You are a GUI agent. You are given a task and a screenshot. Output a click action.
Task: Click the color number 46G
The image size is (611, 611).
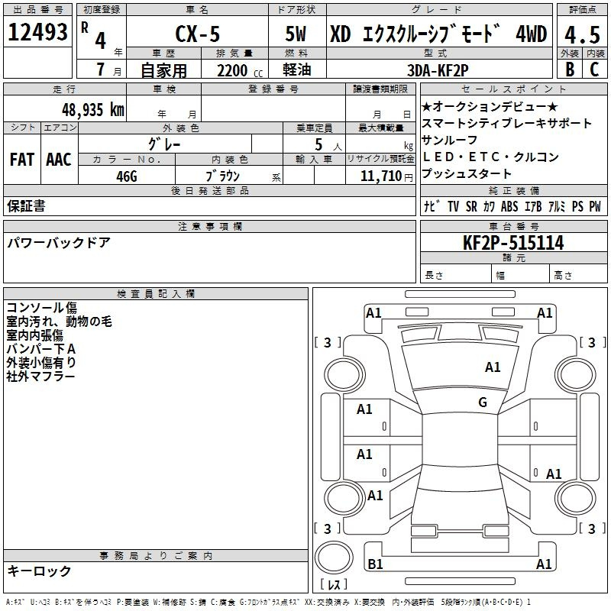click(x=127, y=176)
